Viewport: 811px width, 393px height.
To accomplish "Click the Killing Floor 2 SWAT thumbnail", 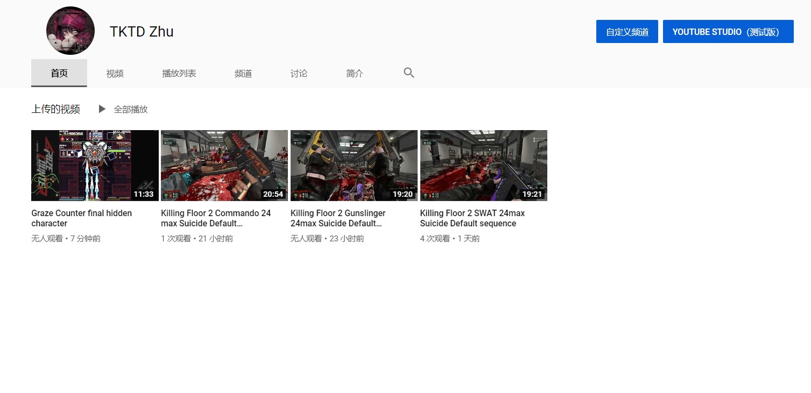I will pyautogui.click(x=484, y=166).
